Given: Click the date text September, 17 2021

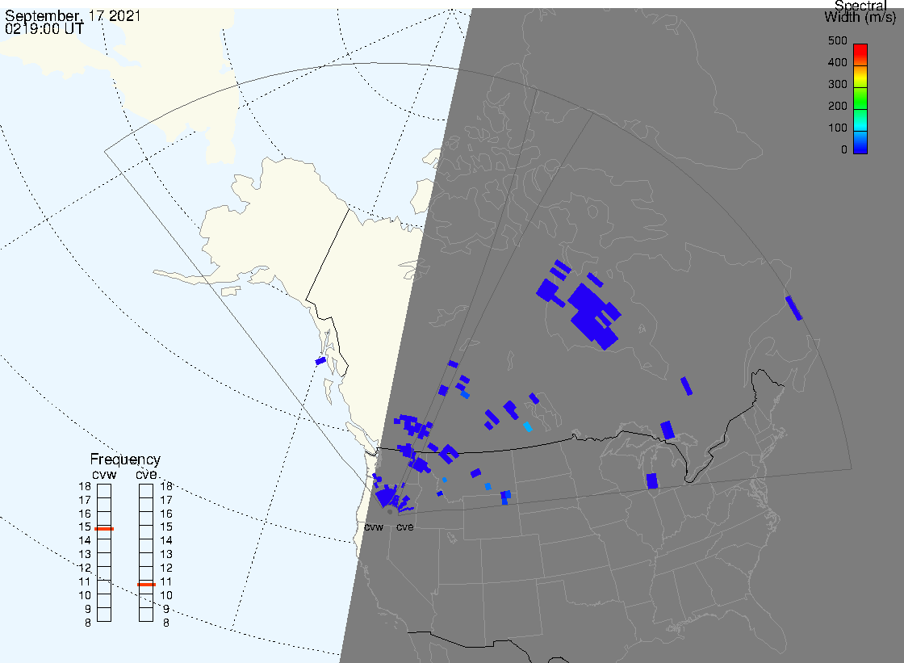Looking at the screenshot, I should tap(73, 15).
